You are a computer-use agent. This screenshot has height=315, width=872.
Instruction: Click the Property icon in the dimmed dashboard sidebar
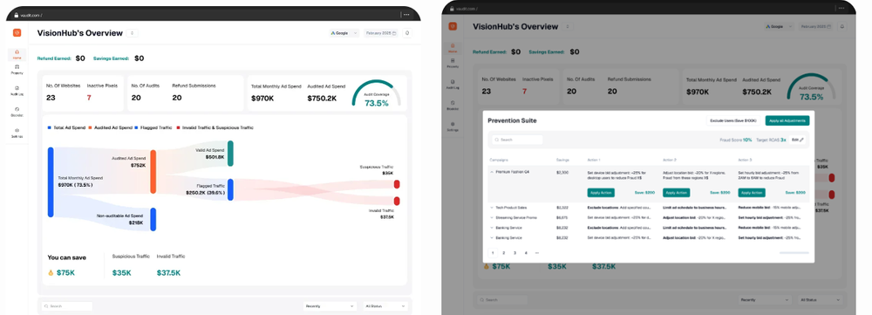[x=453, y=60]
